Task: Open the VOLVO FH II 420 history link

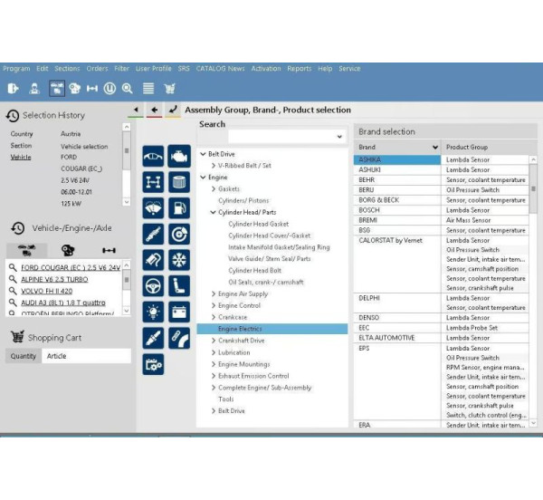Action: pos(54,292)
